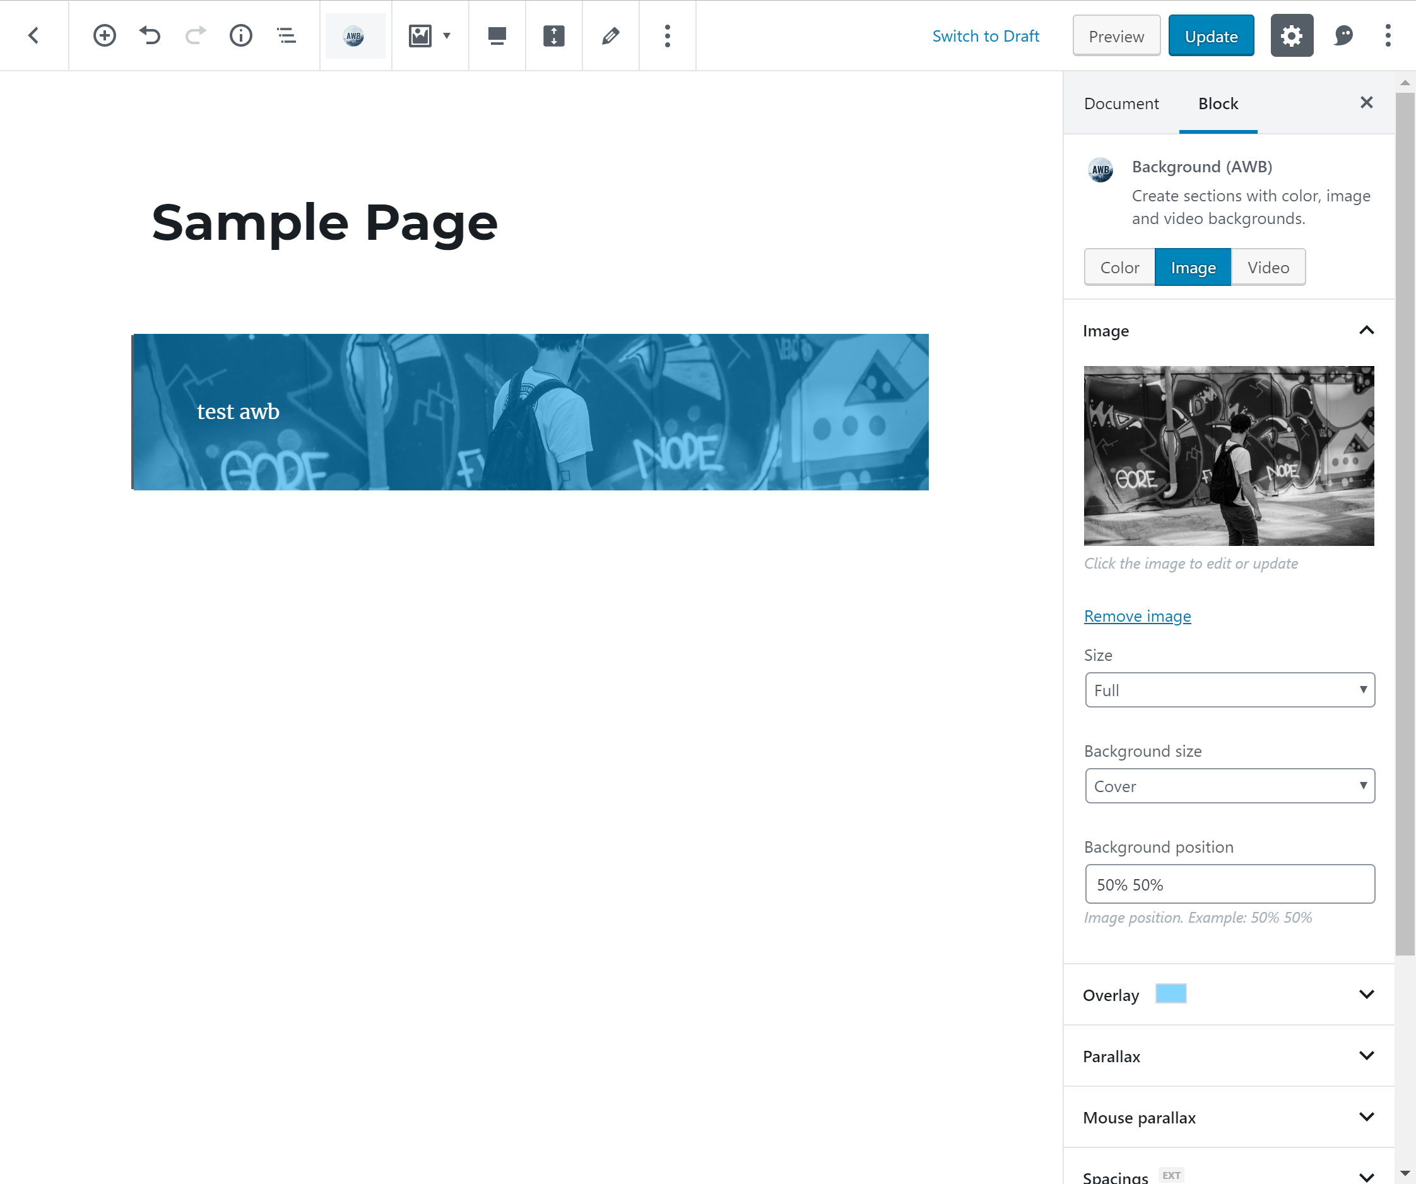Select Full from the Size dropdown
The image size is (1416, 1184).
click(1228, 690)
